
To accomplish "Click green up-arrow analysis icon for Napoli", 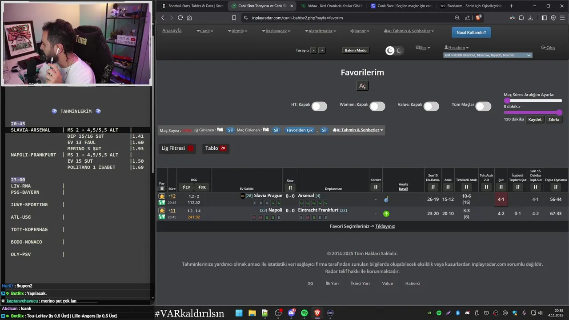I will 386,214.
